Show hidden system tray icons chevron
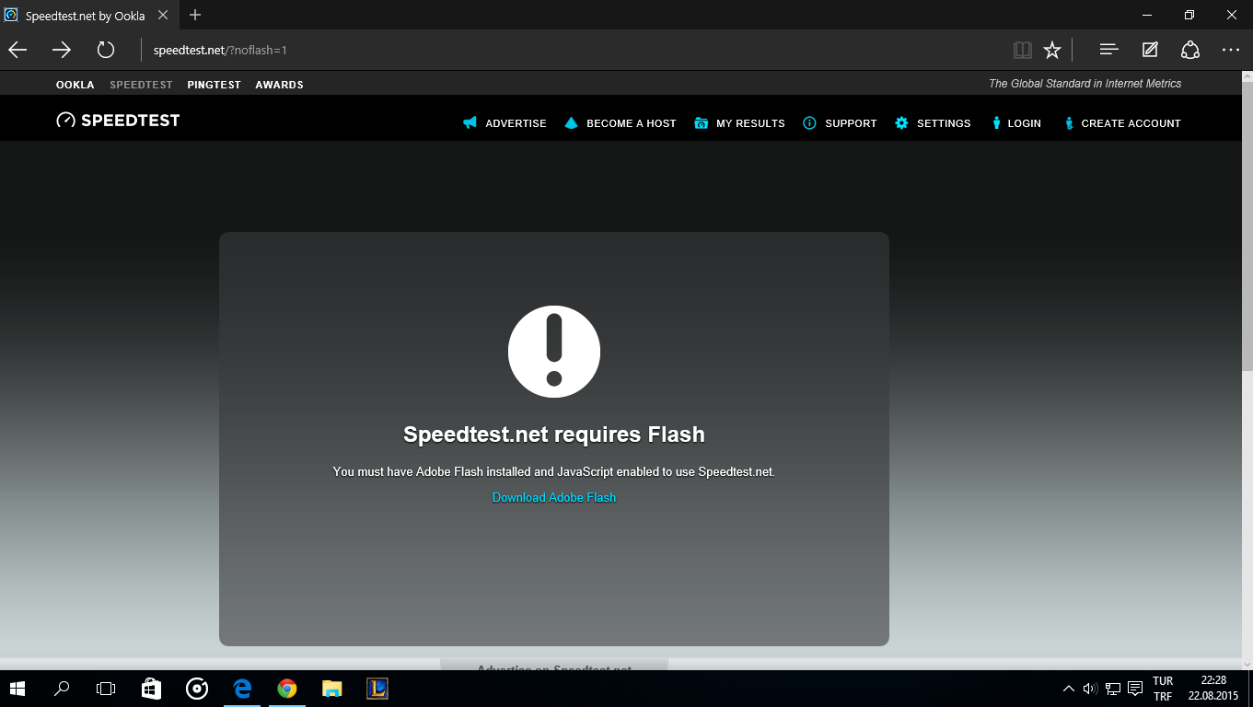Screen dimensions: 1253x707 pos(1068,688)
